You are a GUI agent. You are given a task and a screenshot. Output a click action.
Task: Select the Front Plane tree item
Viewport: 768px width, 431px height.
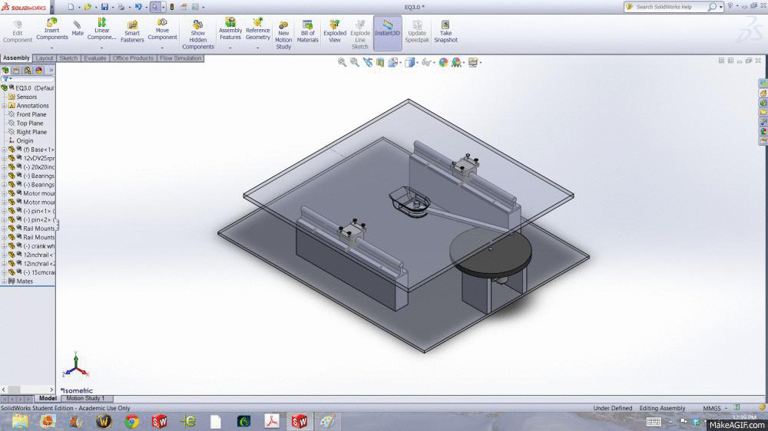[31, 114]
